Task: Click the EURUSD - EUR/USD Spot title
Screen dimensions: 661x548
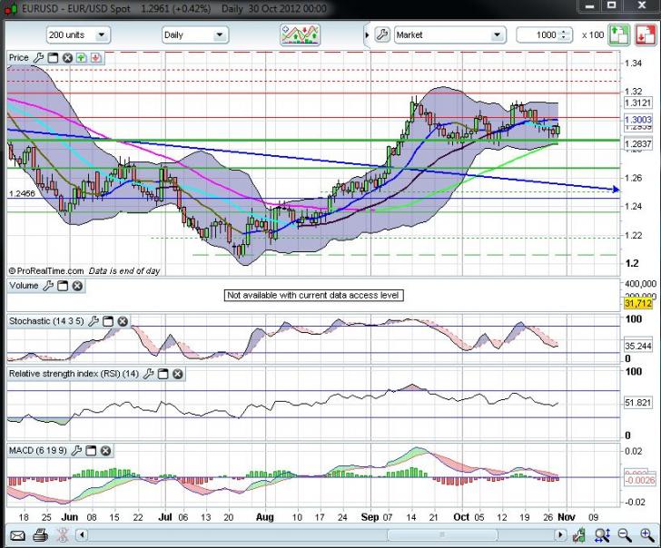Action: pos(75,8)
